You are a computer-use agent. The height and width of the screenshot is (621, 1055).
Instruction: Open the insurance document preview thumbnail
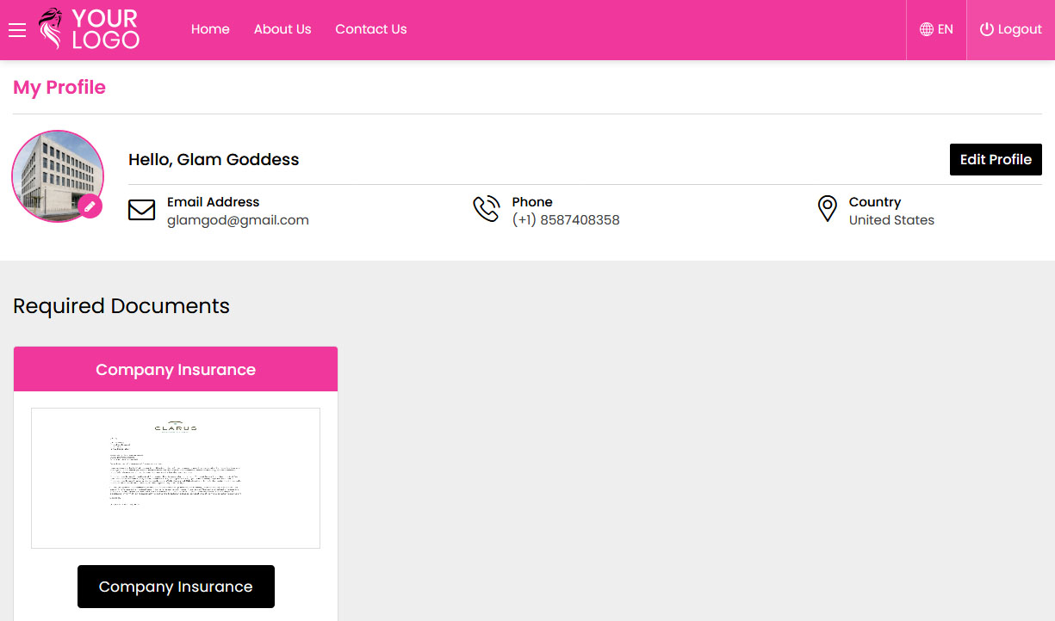[176, 478]
